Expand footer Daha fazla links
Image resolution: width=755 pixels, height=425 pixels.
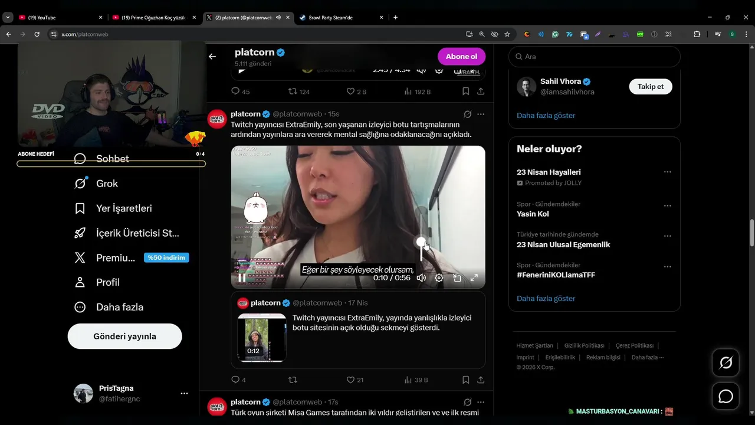tap(648, 358)
